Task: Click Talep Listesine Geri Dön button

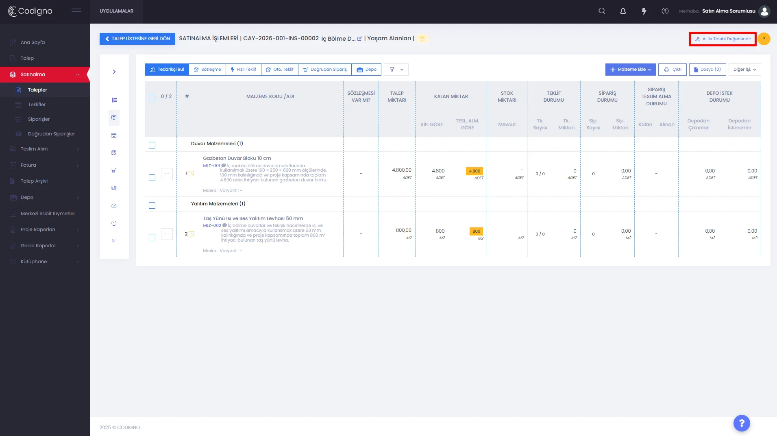Action: 137,39
